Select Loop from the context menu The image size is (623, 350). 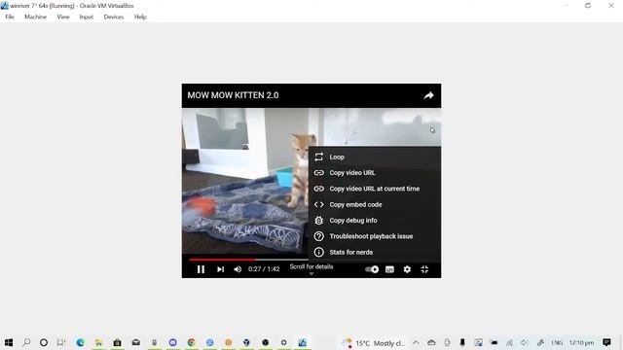375,157
